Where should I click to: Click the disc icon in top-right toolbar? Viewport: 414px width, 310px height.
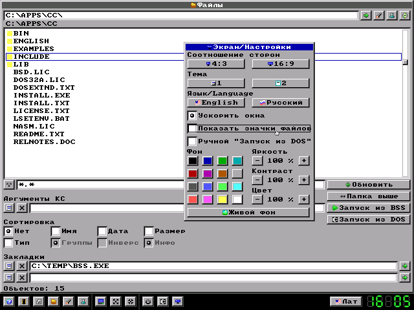(x=404, y=15)
